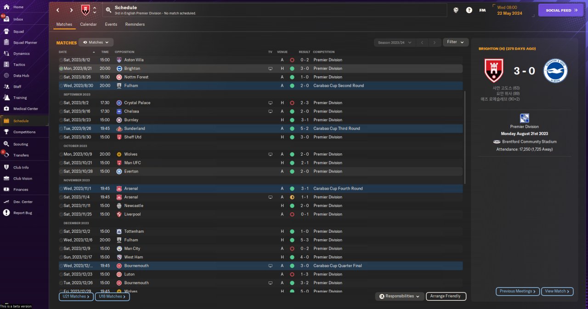Click the search field showing Schedule
Image resolution: width=588 pixels, height=309 pixels.
(274, 10)
